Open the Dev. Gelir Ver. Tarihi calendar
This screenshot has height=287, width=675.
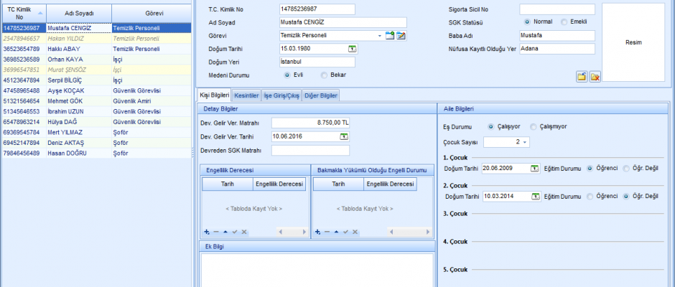click(x=344, y=136)
